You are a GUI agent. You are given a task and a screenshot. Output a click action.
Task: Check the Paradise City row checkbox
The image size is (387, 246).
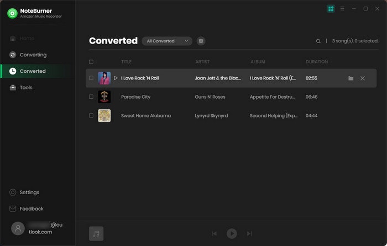[x=91, y=97]
